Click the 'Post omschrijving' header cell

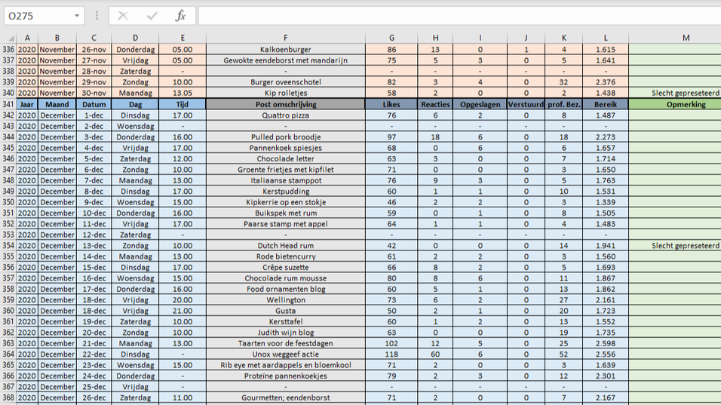click(286, 104)
